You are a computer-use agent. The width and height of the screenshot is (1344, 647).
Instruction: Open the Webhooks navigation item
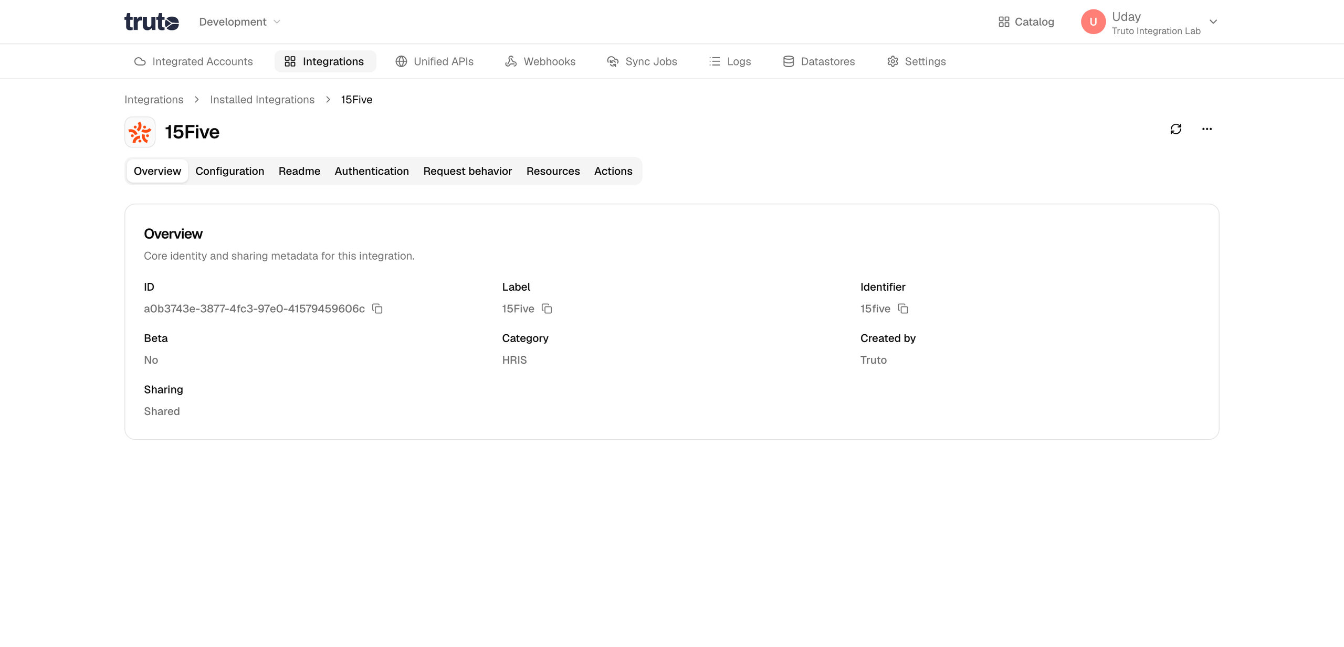pos(540,61)
